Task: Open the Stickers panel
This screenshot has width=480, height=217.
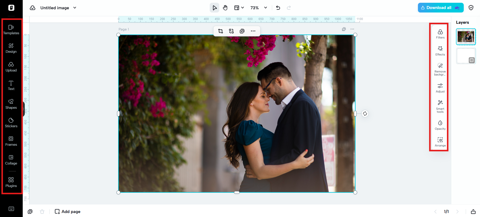Action: click(11, 123)
